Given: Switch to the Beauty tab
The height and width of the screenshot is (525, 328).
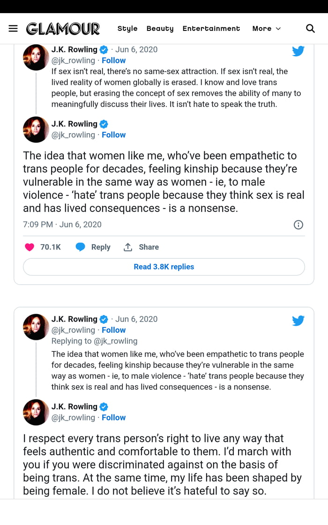Looking at the screenshot, I should 160,29.
